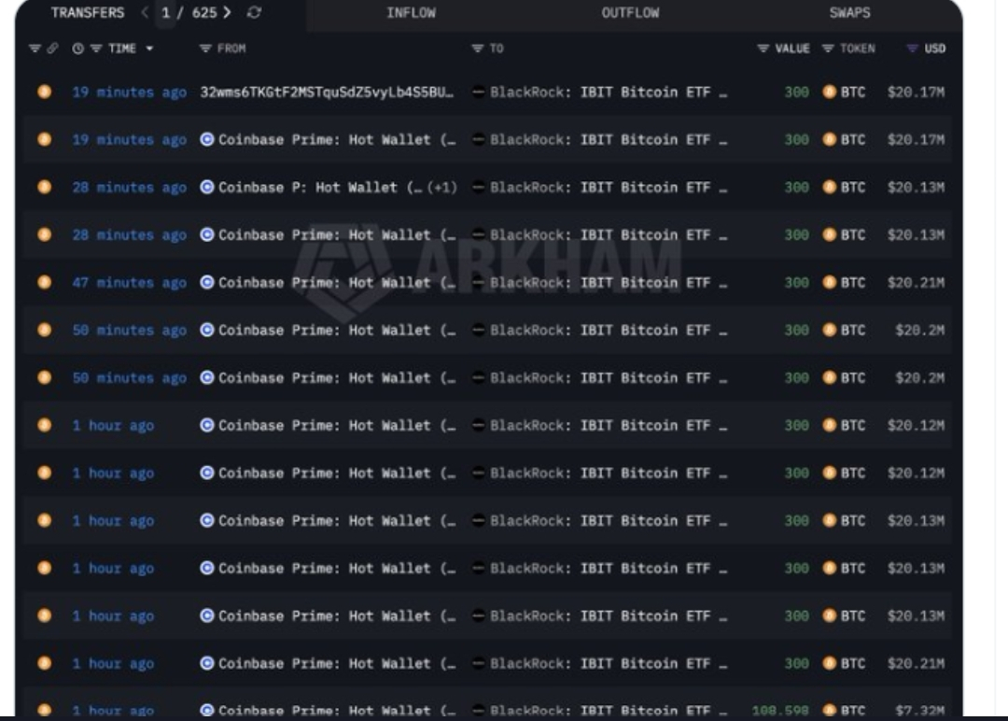Open BlackRock IBIT link on 47-minutes-ago row

[x=609, y=282]
